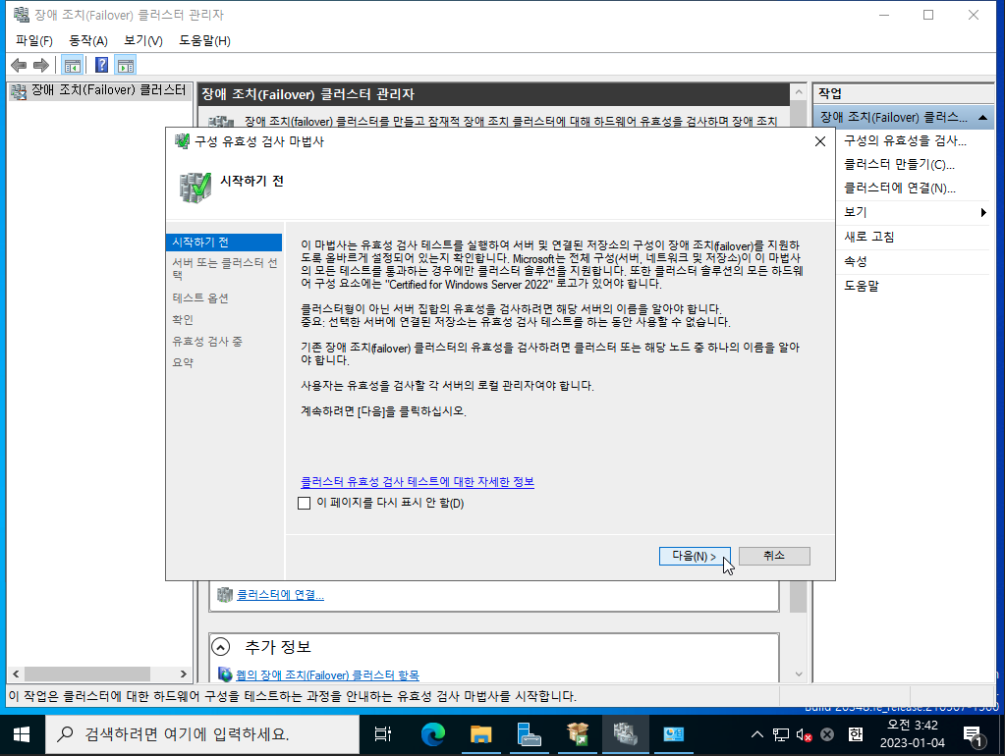
Task: Click 새로 고침 in actions pane
Action: [868, 237]
